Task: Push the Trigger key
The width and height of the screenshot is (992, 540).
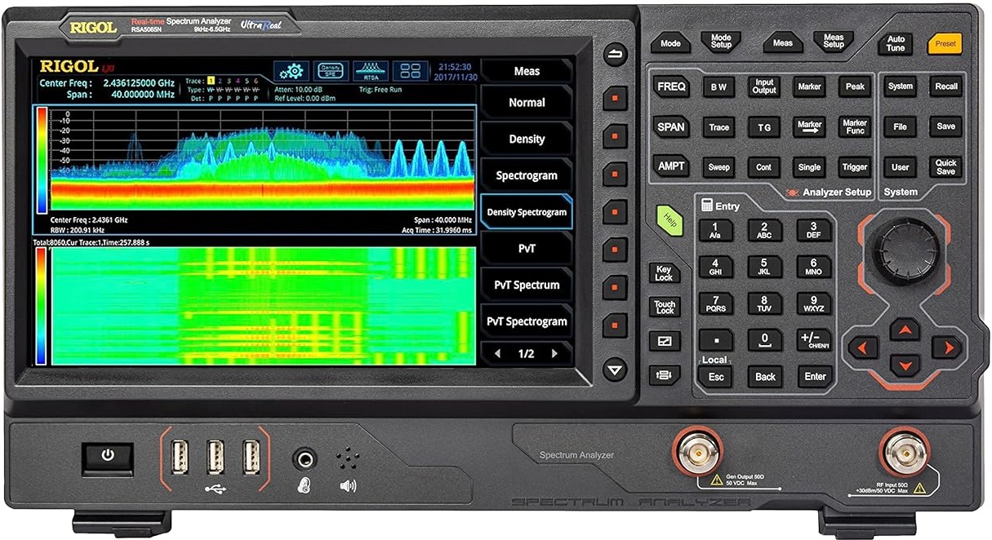Action: (x=855, y=167)
